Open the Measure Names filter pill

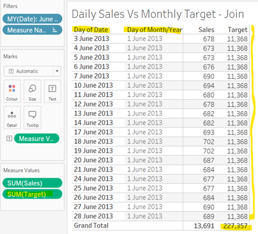(x=32, y=30)
